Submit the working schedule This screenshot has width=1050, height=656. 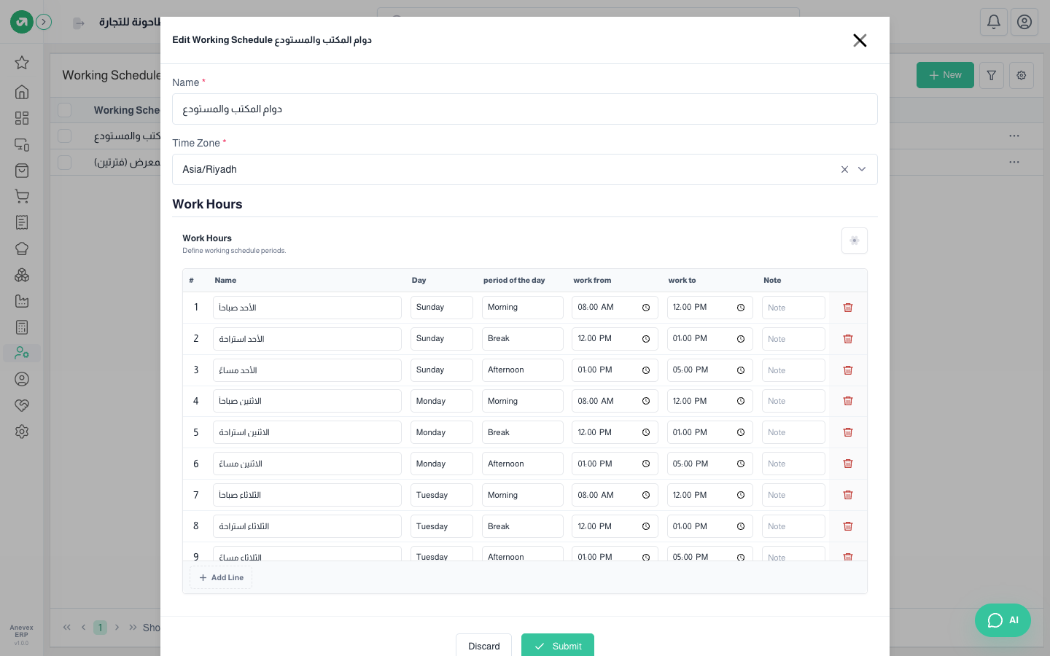(x=558, y=644)
